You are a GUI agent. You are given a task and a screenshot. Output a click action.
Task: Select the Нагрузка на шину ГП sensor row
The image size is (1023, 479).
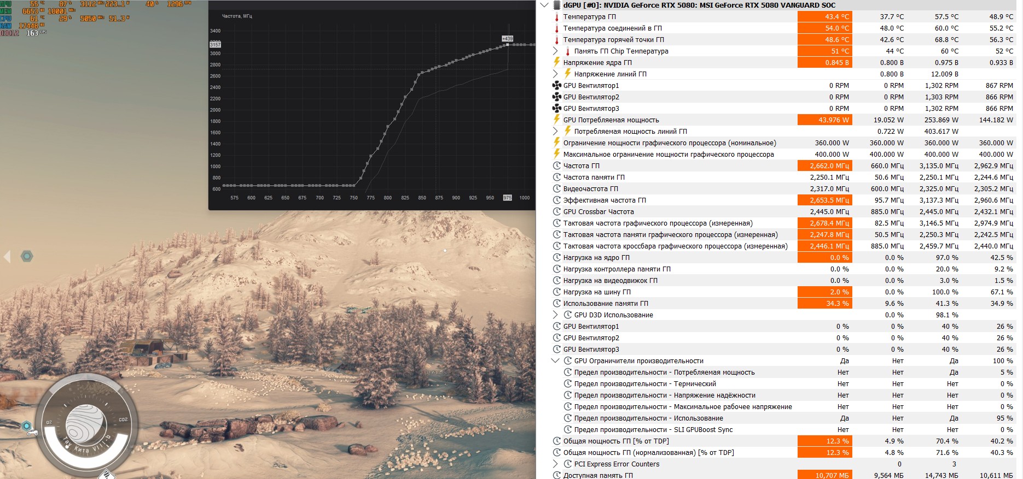tap(783, 292)
